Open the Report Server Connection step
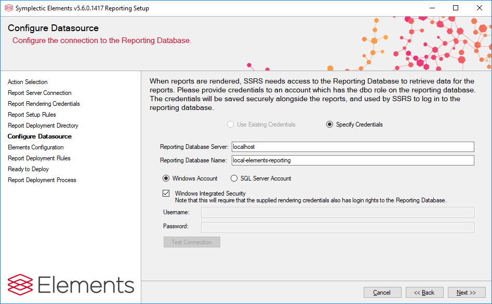492x304 pixels. tap(39, 93)
